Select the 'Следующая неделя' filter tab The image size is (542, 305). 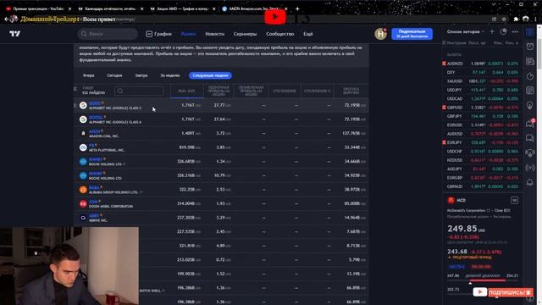[210, 75]
